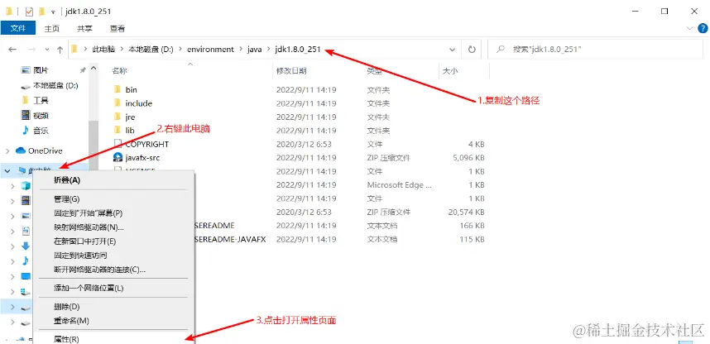Open breadcrumb dropdown arrow after environment
Image resolution: width=710 pixels, height=344 pixels.
241,50
